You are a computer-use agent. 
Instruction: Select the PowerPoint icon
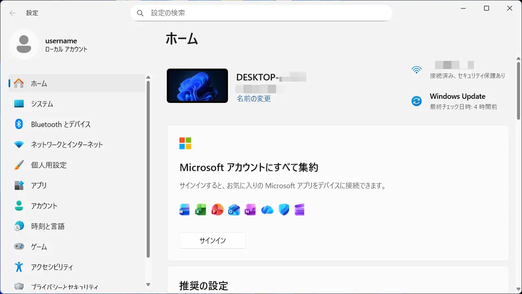[x=217, y=209]
